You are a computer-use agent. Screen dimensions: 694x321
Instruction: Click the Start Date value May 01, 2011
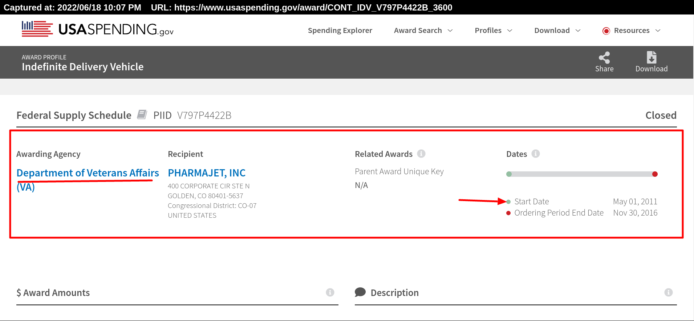pos(635,201)
